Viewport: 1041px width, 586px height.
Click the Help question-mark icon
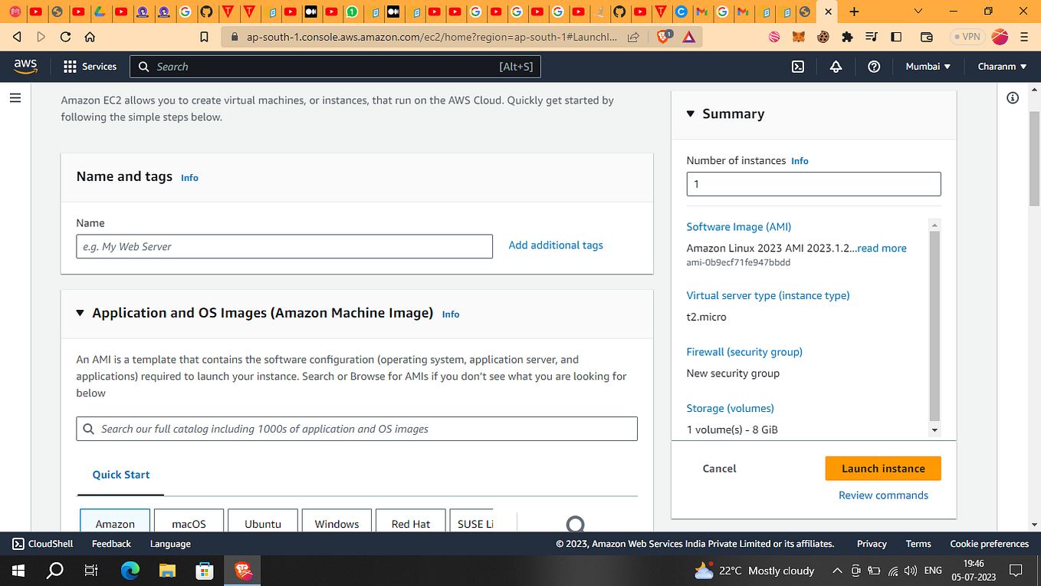tap(873, 66)
